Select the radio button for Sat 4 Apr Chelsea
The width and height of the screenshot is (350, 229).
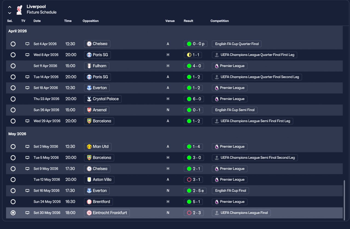(x=13, y=44)
